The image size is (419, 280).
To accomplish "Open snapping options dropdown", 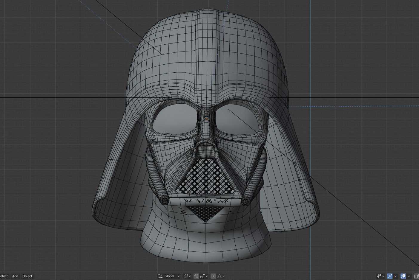I will coord(204,276).
